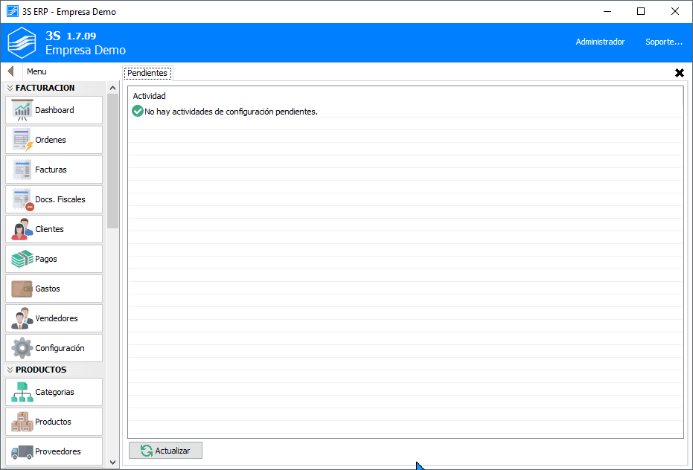
Task: Click the Proveedores truck icon
Action: (x=22, y=451)
